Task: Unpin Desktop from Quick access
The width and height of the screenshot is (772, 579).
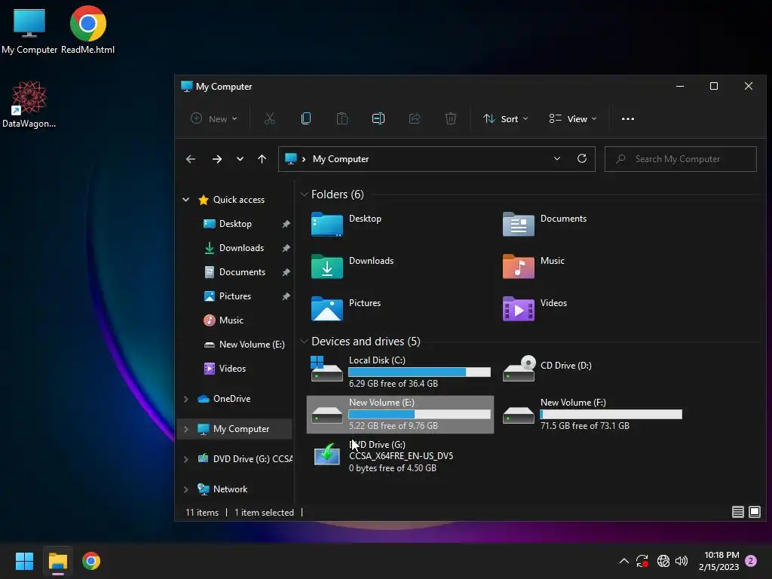Action: (x=286, y=224)
